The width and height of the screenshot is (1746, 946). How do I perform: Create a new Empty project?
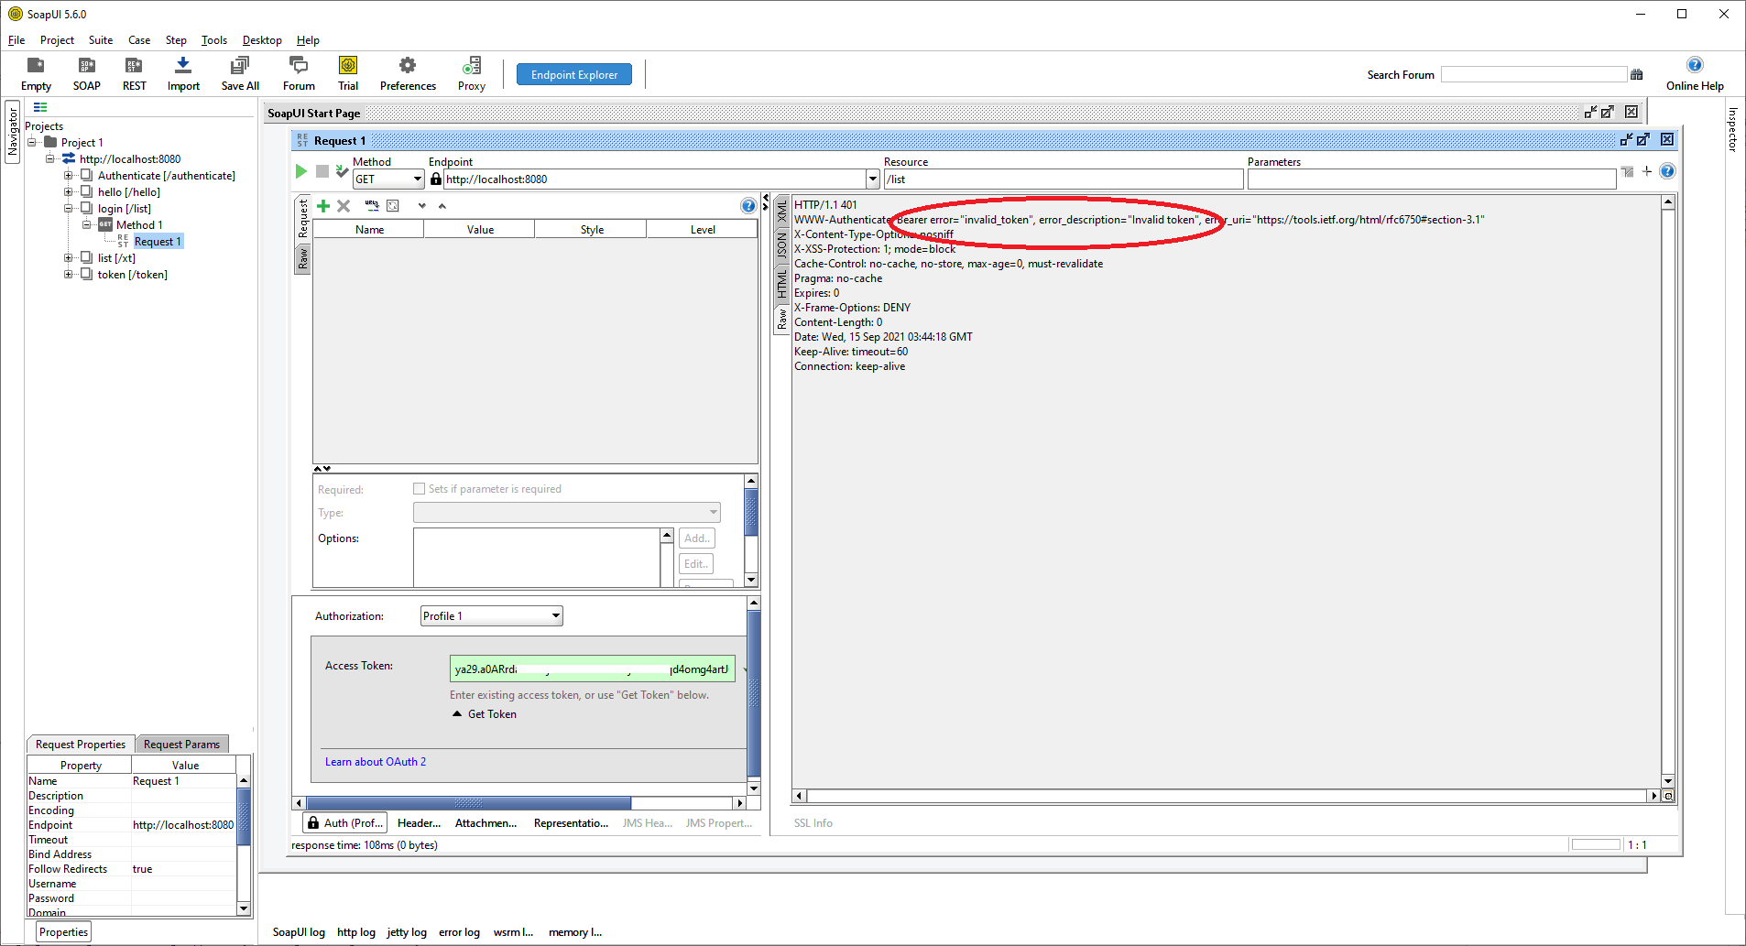pyautogui.click(x=36, y=73)
